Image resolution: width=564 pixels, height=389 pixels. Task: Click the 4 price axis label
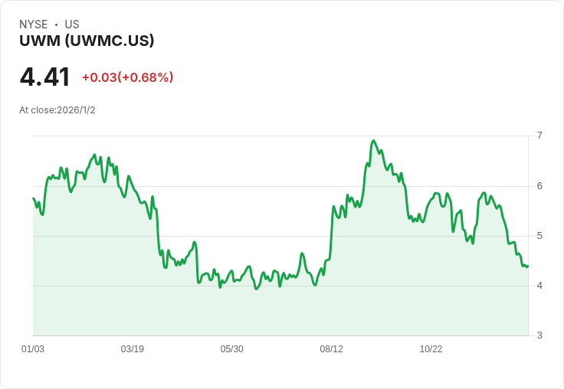coord(539,286)
